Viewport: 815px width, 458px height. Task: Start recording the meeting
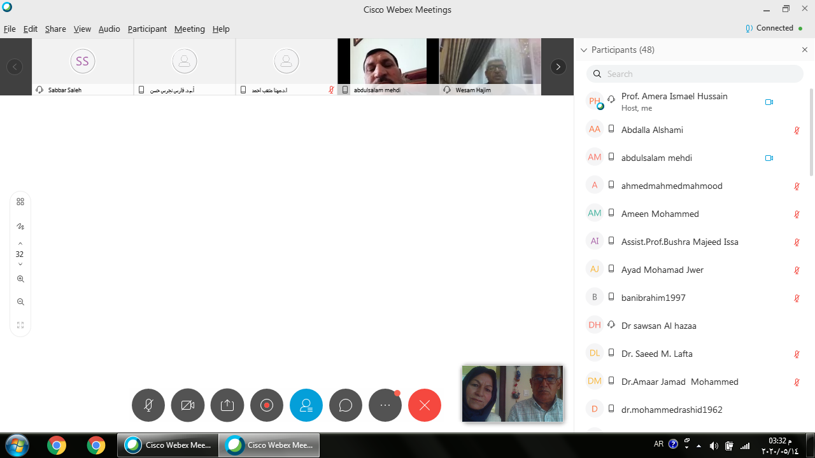coord(267,405)
